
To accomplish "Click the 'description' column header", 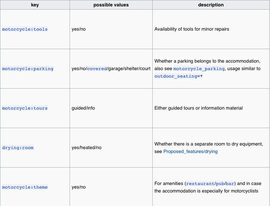I will click(x=211, y=5).
